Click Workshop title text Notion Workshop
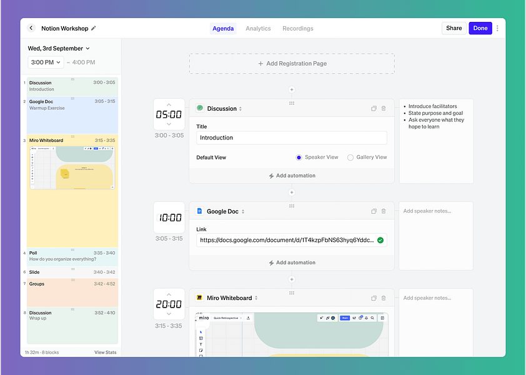Viewport: 526px width, 375px height. click(65, 29)
